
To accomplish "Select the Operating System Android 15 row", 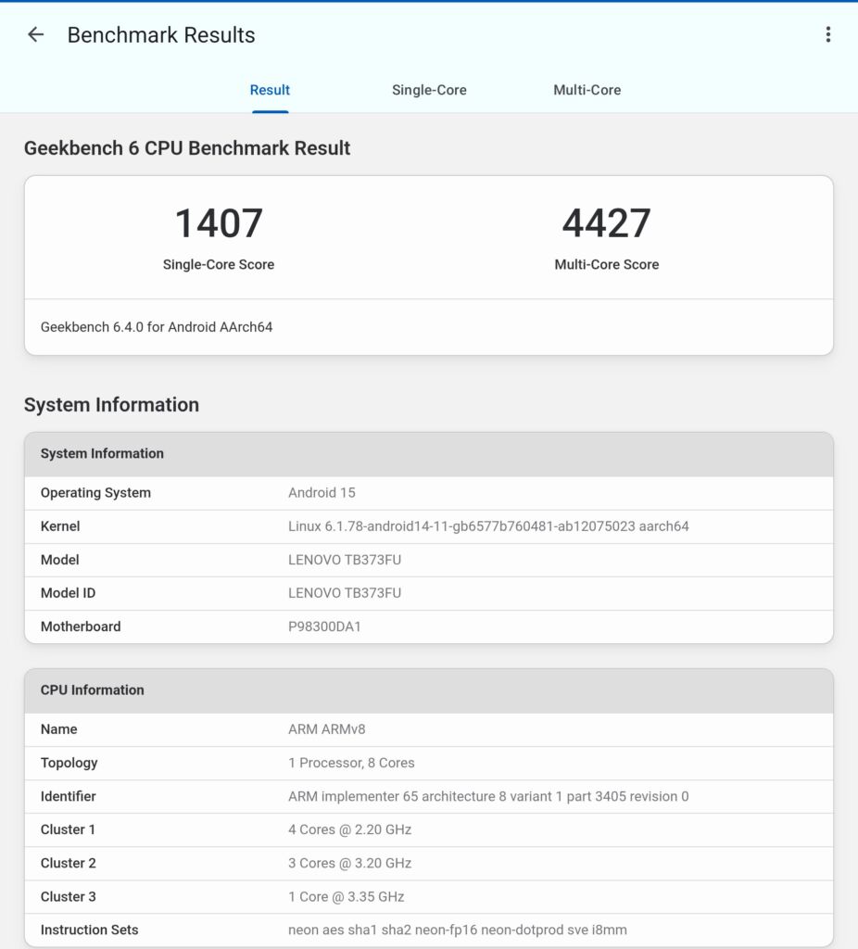I will point(428,493).
